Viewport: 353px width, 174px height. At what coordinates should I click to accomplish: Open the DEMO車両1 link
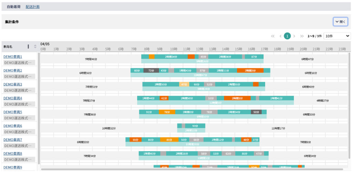point(13,57)
